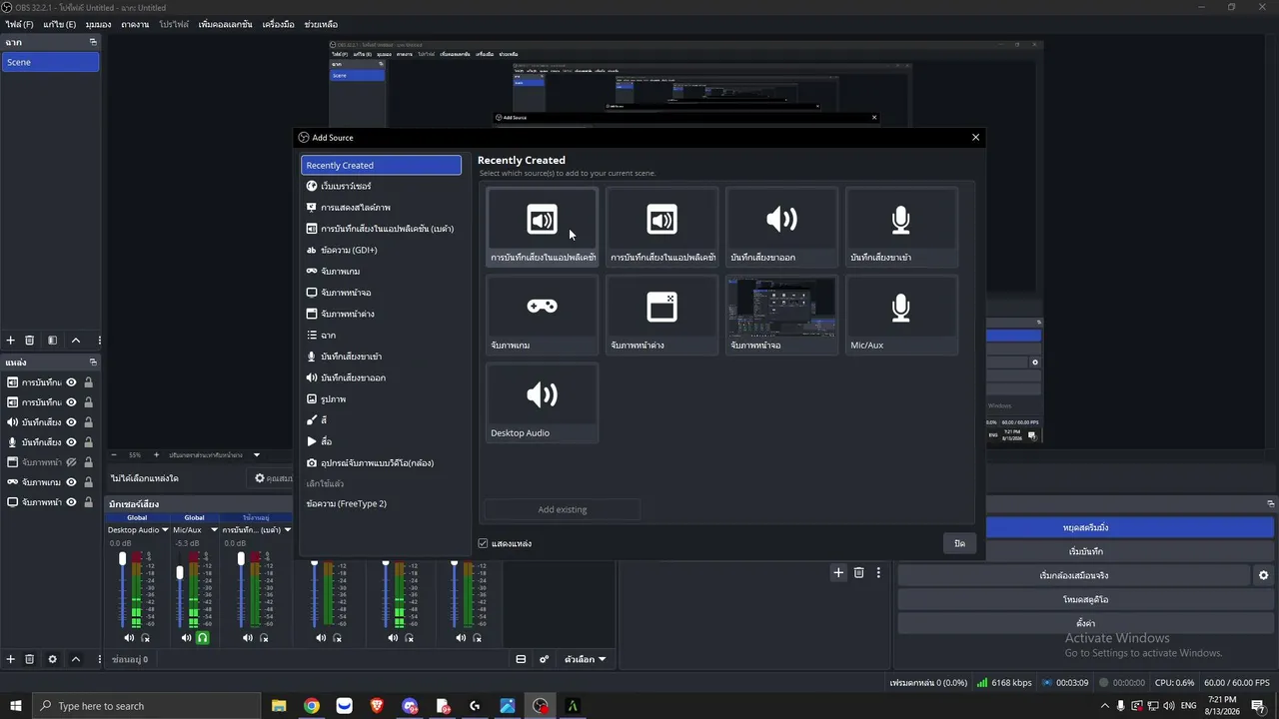
Task: Open the ช่วยเหลือ menu
Action: 321,24
